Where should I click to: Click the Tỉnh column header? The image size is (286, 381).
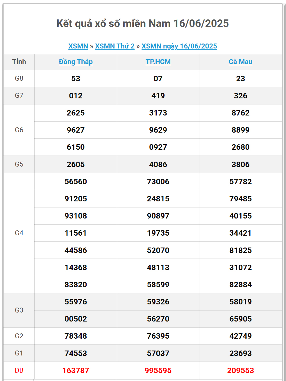coord(19,62)
